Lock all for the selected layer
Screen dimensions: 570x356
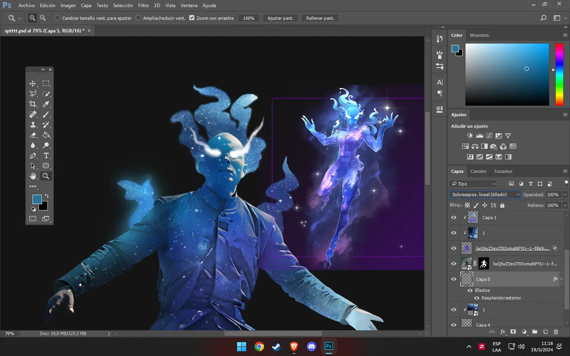point(502,206)
